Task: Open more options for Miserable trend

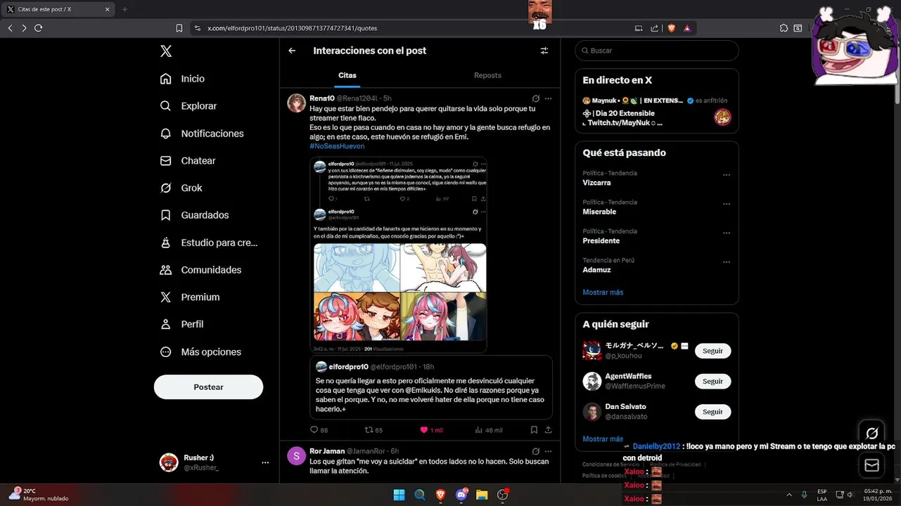Action: click(x=727, y=205)
